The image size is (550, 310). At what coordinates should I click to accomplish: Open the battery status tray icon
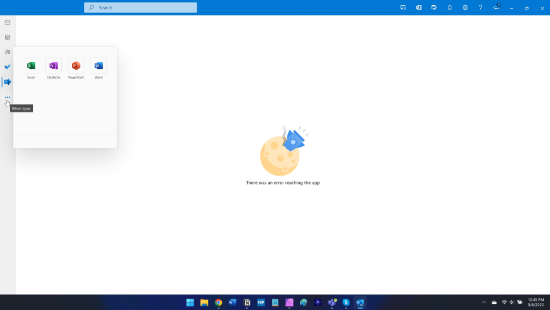click(x=520, y=302)
